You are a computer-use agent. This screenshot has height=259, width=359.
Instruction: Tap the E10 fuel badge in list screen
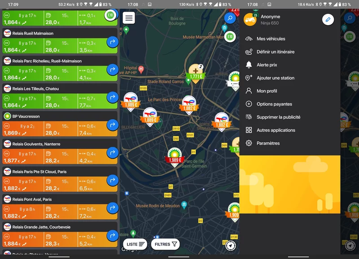(110, 15)
